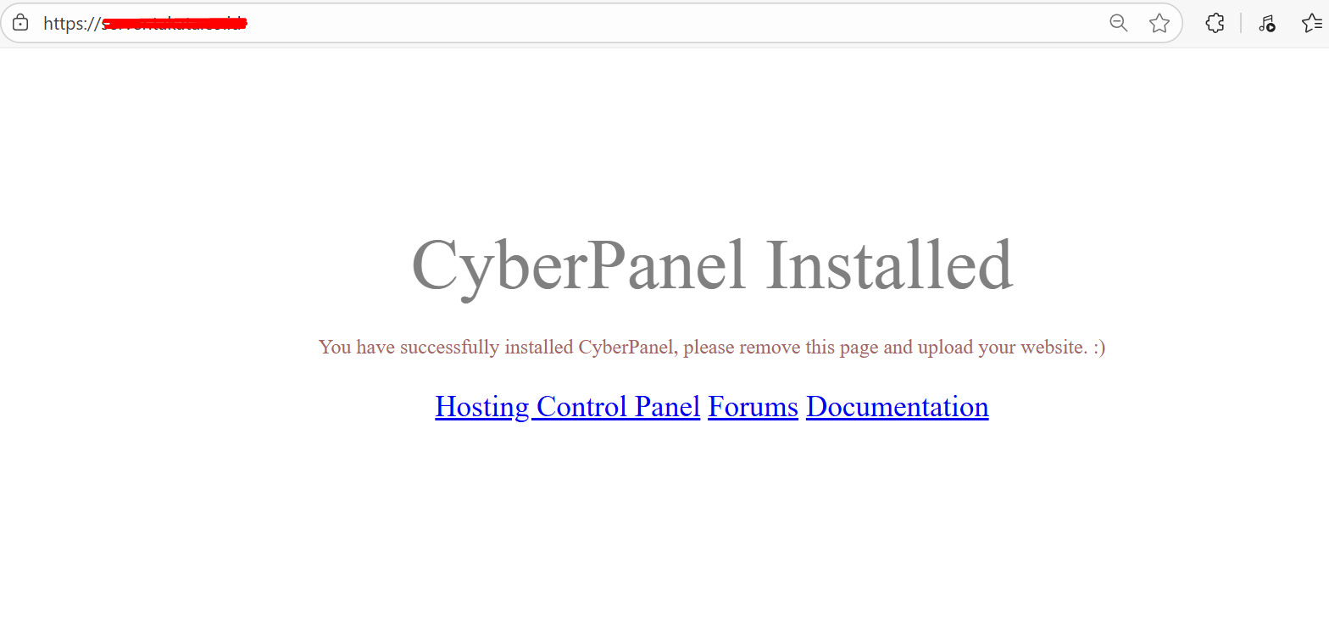Click the word CyberPanel in the heading
This screenshot has height=629, width=1329.
579,264
